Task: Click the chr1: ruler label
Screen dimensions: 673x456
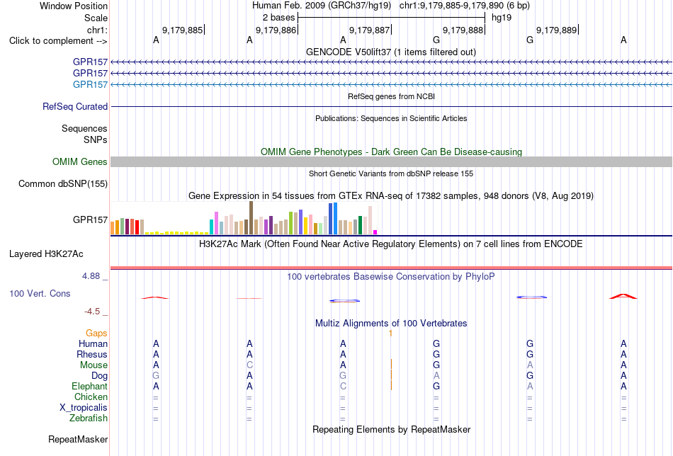Action: 97,30
